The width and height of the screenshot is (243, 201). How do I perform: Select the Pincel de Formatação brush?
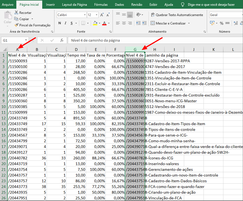pyautogui.click(x=16, y=25)
